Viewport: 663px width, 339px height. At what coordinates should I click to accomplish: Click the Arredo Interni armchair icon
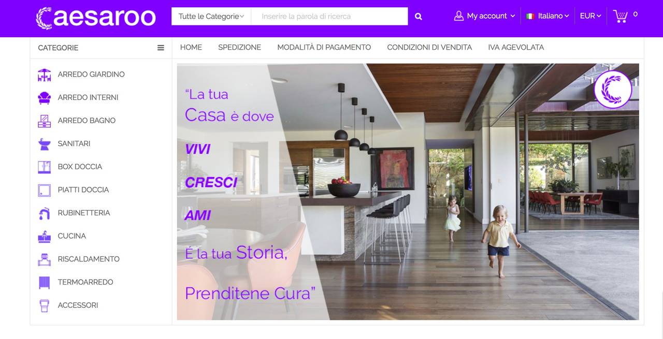tap(45, 97)
